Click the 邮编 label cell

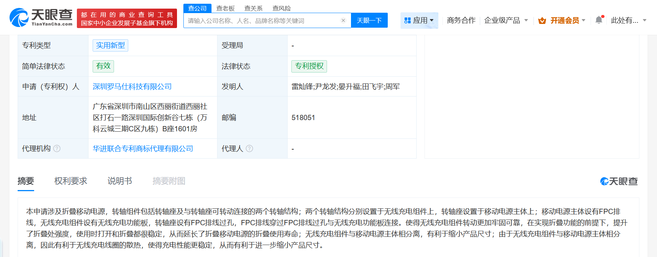pos(252,117)
